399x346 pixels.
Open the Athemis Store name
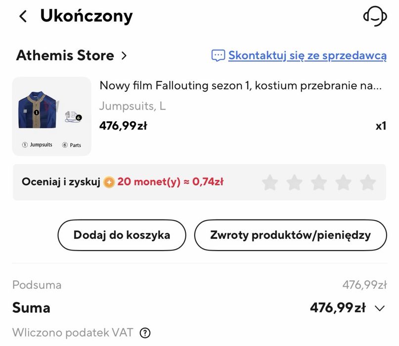point(65,55)
